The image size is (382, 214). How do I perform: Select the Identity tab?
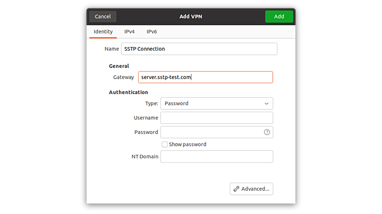(x=103, y=31)
